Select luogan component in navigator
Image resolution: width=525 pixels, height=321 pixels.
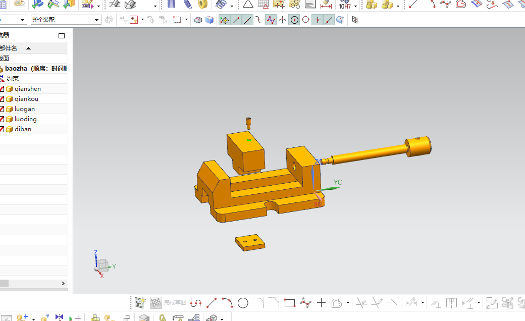pyautogui.click(x=24, y=109)
